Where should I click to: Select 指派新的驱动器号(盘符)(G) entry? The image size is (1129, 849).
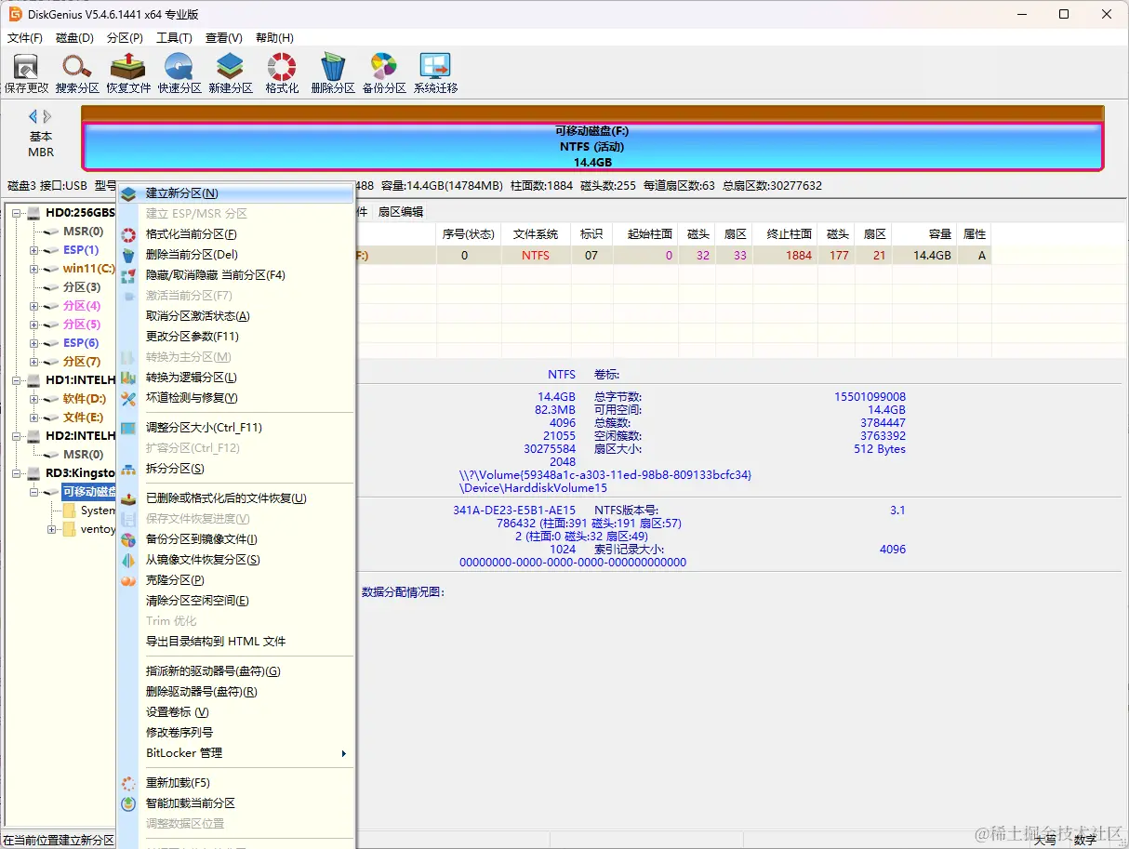[x=235, y=671]
